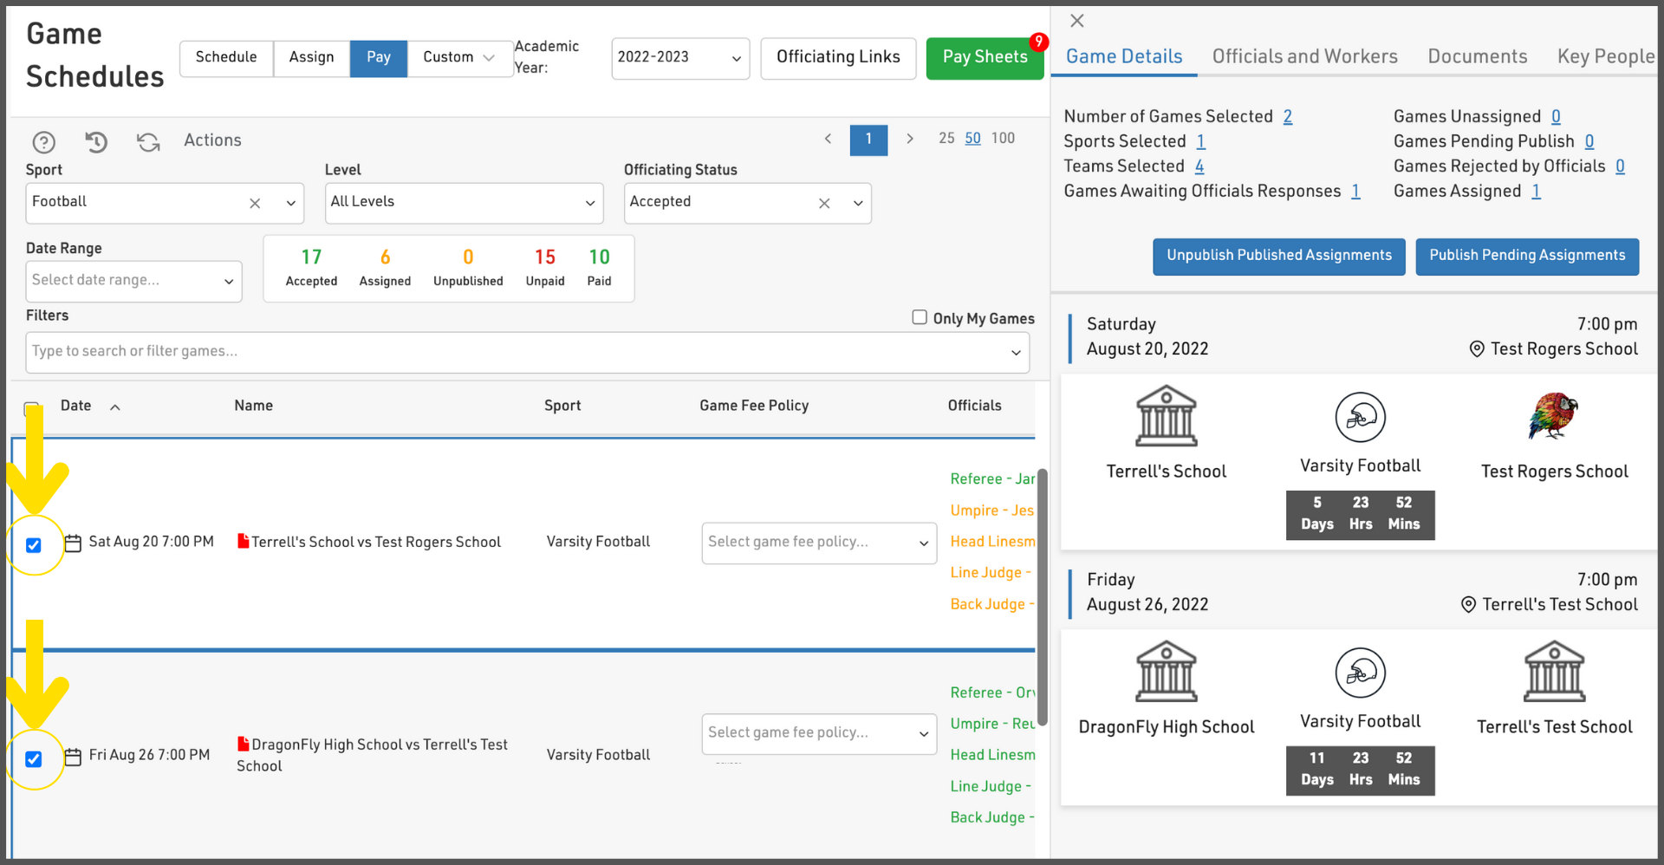The width and height of the screenshot is (1664, 865).
Task: Click the green Pay Sheets button
Action: pos(985,58)
